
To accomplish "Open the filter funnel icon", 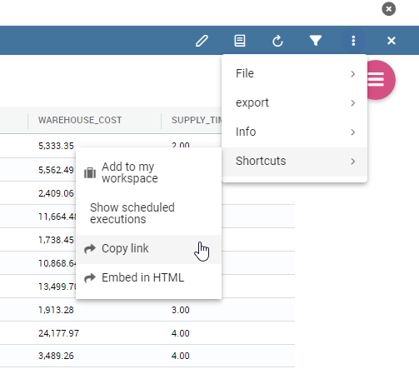I will click(316, 41).
